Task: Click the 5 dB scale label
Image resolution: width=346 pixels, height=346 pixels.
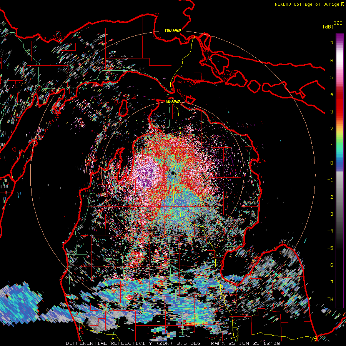Action: tap(332, 77)
